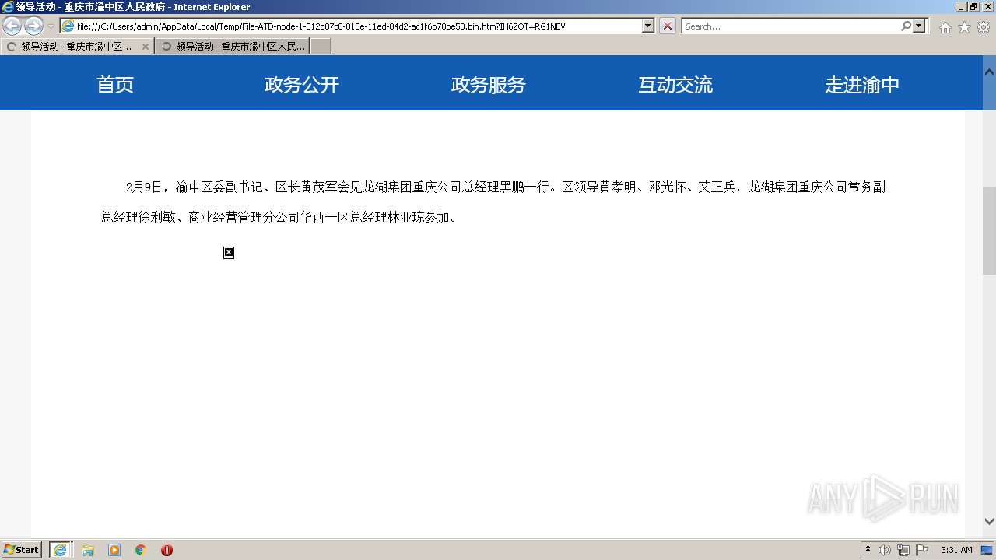
Task: Open the 政务服务 navigation menu item
Action: click(489, 84)
